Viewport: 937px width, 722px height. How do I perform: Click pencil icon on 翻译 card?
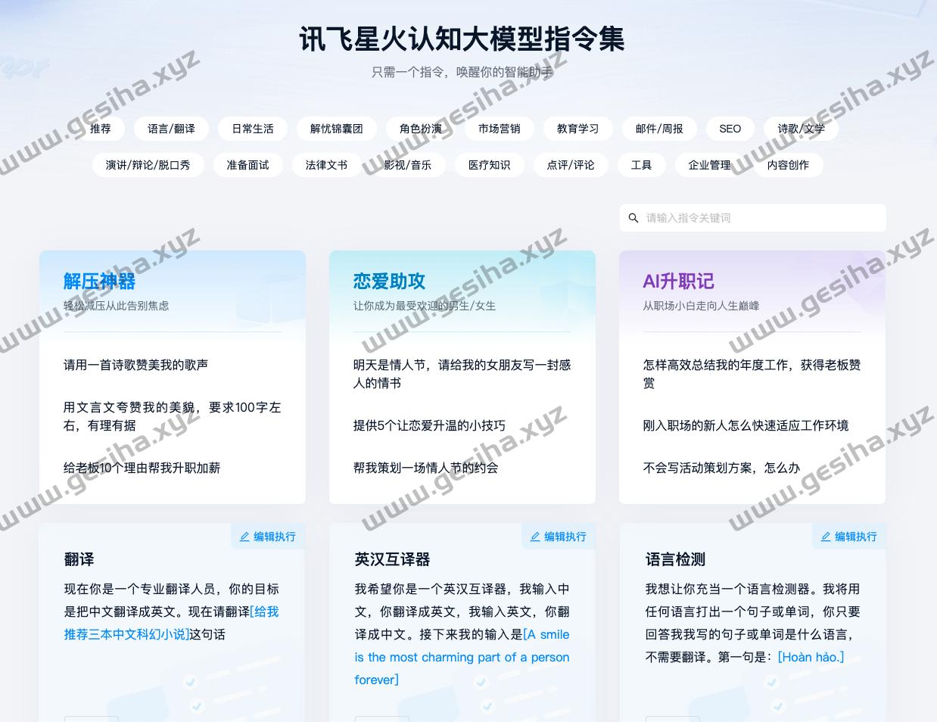tap(244, 537)
